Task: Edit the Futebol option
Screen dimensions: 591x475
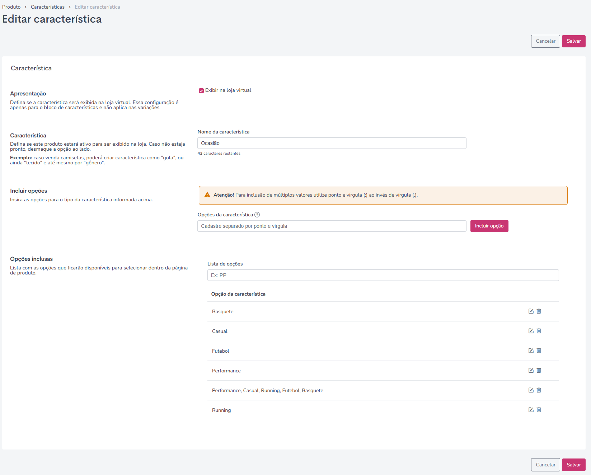Action: pyautogui.click(x=531, y=351)
